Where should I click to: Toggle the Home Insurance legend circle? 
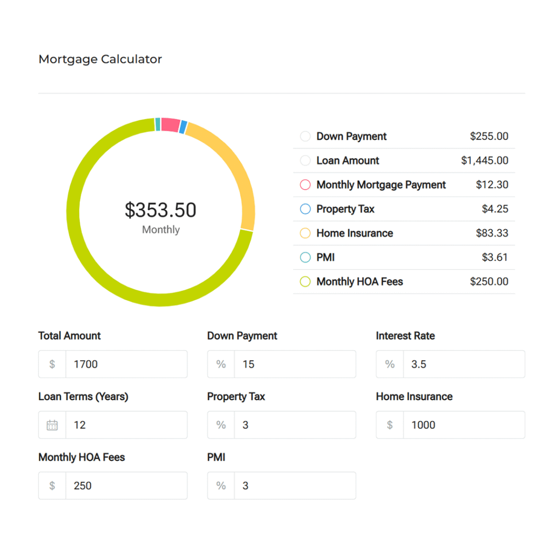(305, 234)
